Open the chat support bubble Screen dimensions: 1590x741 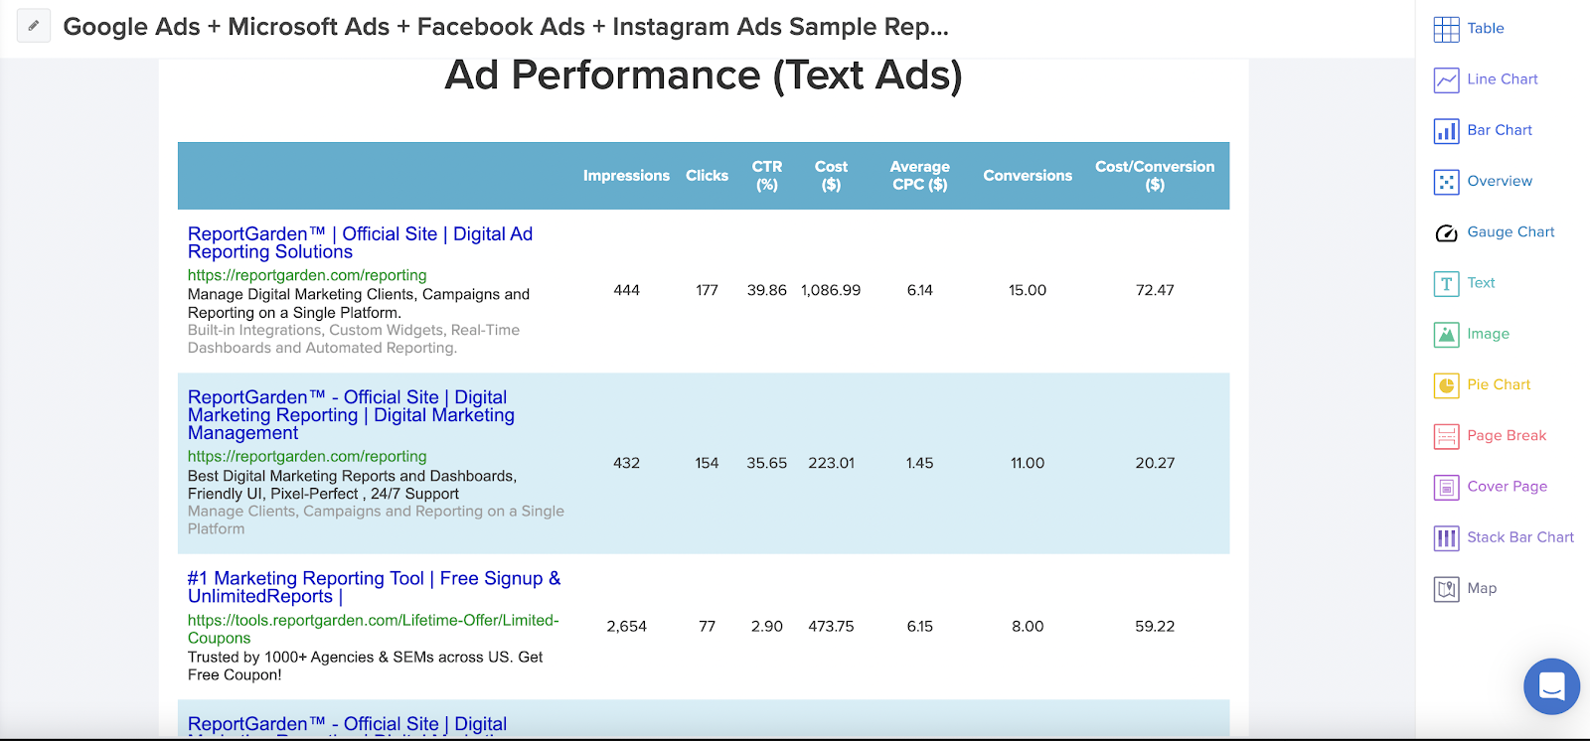(1551, 686)
